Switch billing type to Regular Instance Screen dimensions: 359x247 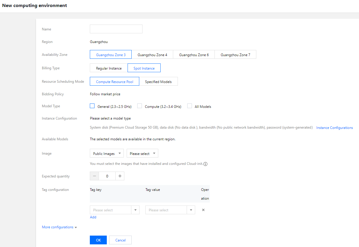tap(109, 68)
